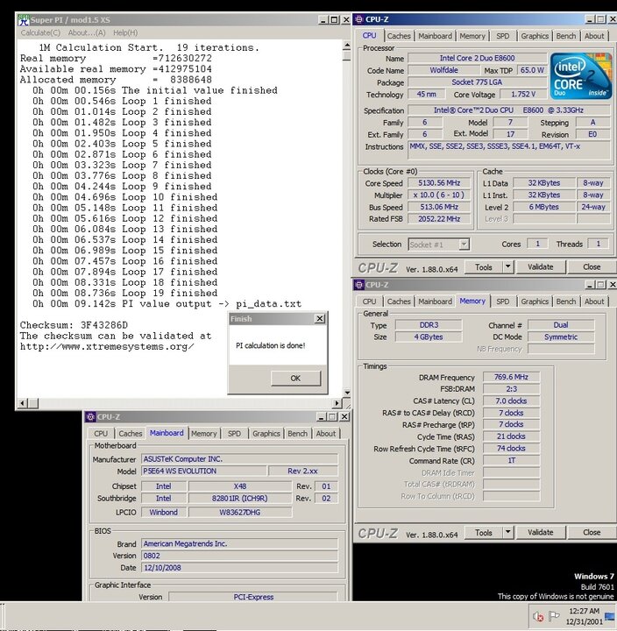Click the DRAM Frequency value 769.6 MHz
Screen dimensions: 617x631
pos(511,377)
